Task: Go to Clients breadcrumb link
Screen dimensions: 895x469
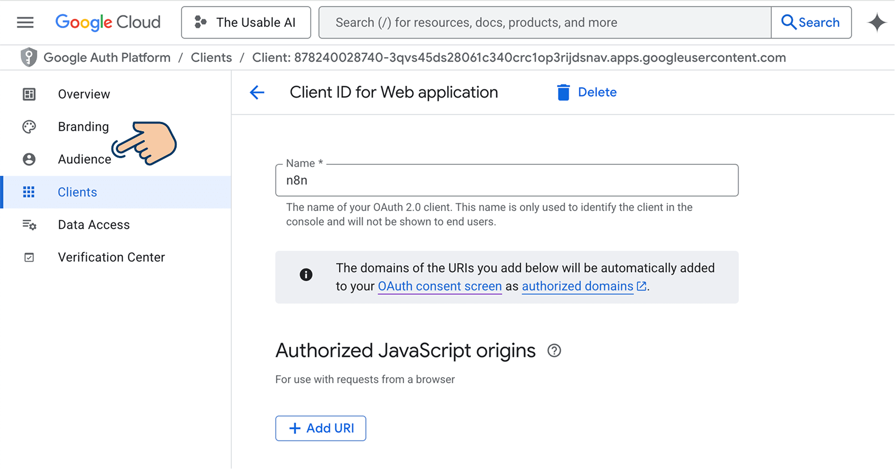Action: pos(211,58)
